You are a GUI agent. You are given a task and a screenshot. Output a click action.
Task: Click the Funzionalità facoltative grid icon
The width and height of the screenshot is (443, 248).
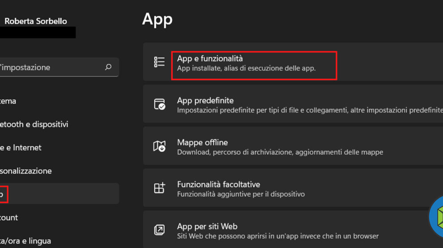[x=159, y=188]
